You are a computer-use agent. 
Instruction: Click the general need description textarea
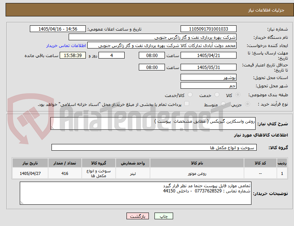[x=153, y=123]
